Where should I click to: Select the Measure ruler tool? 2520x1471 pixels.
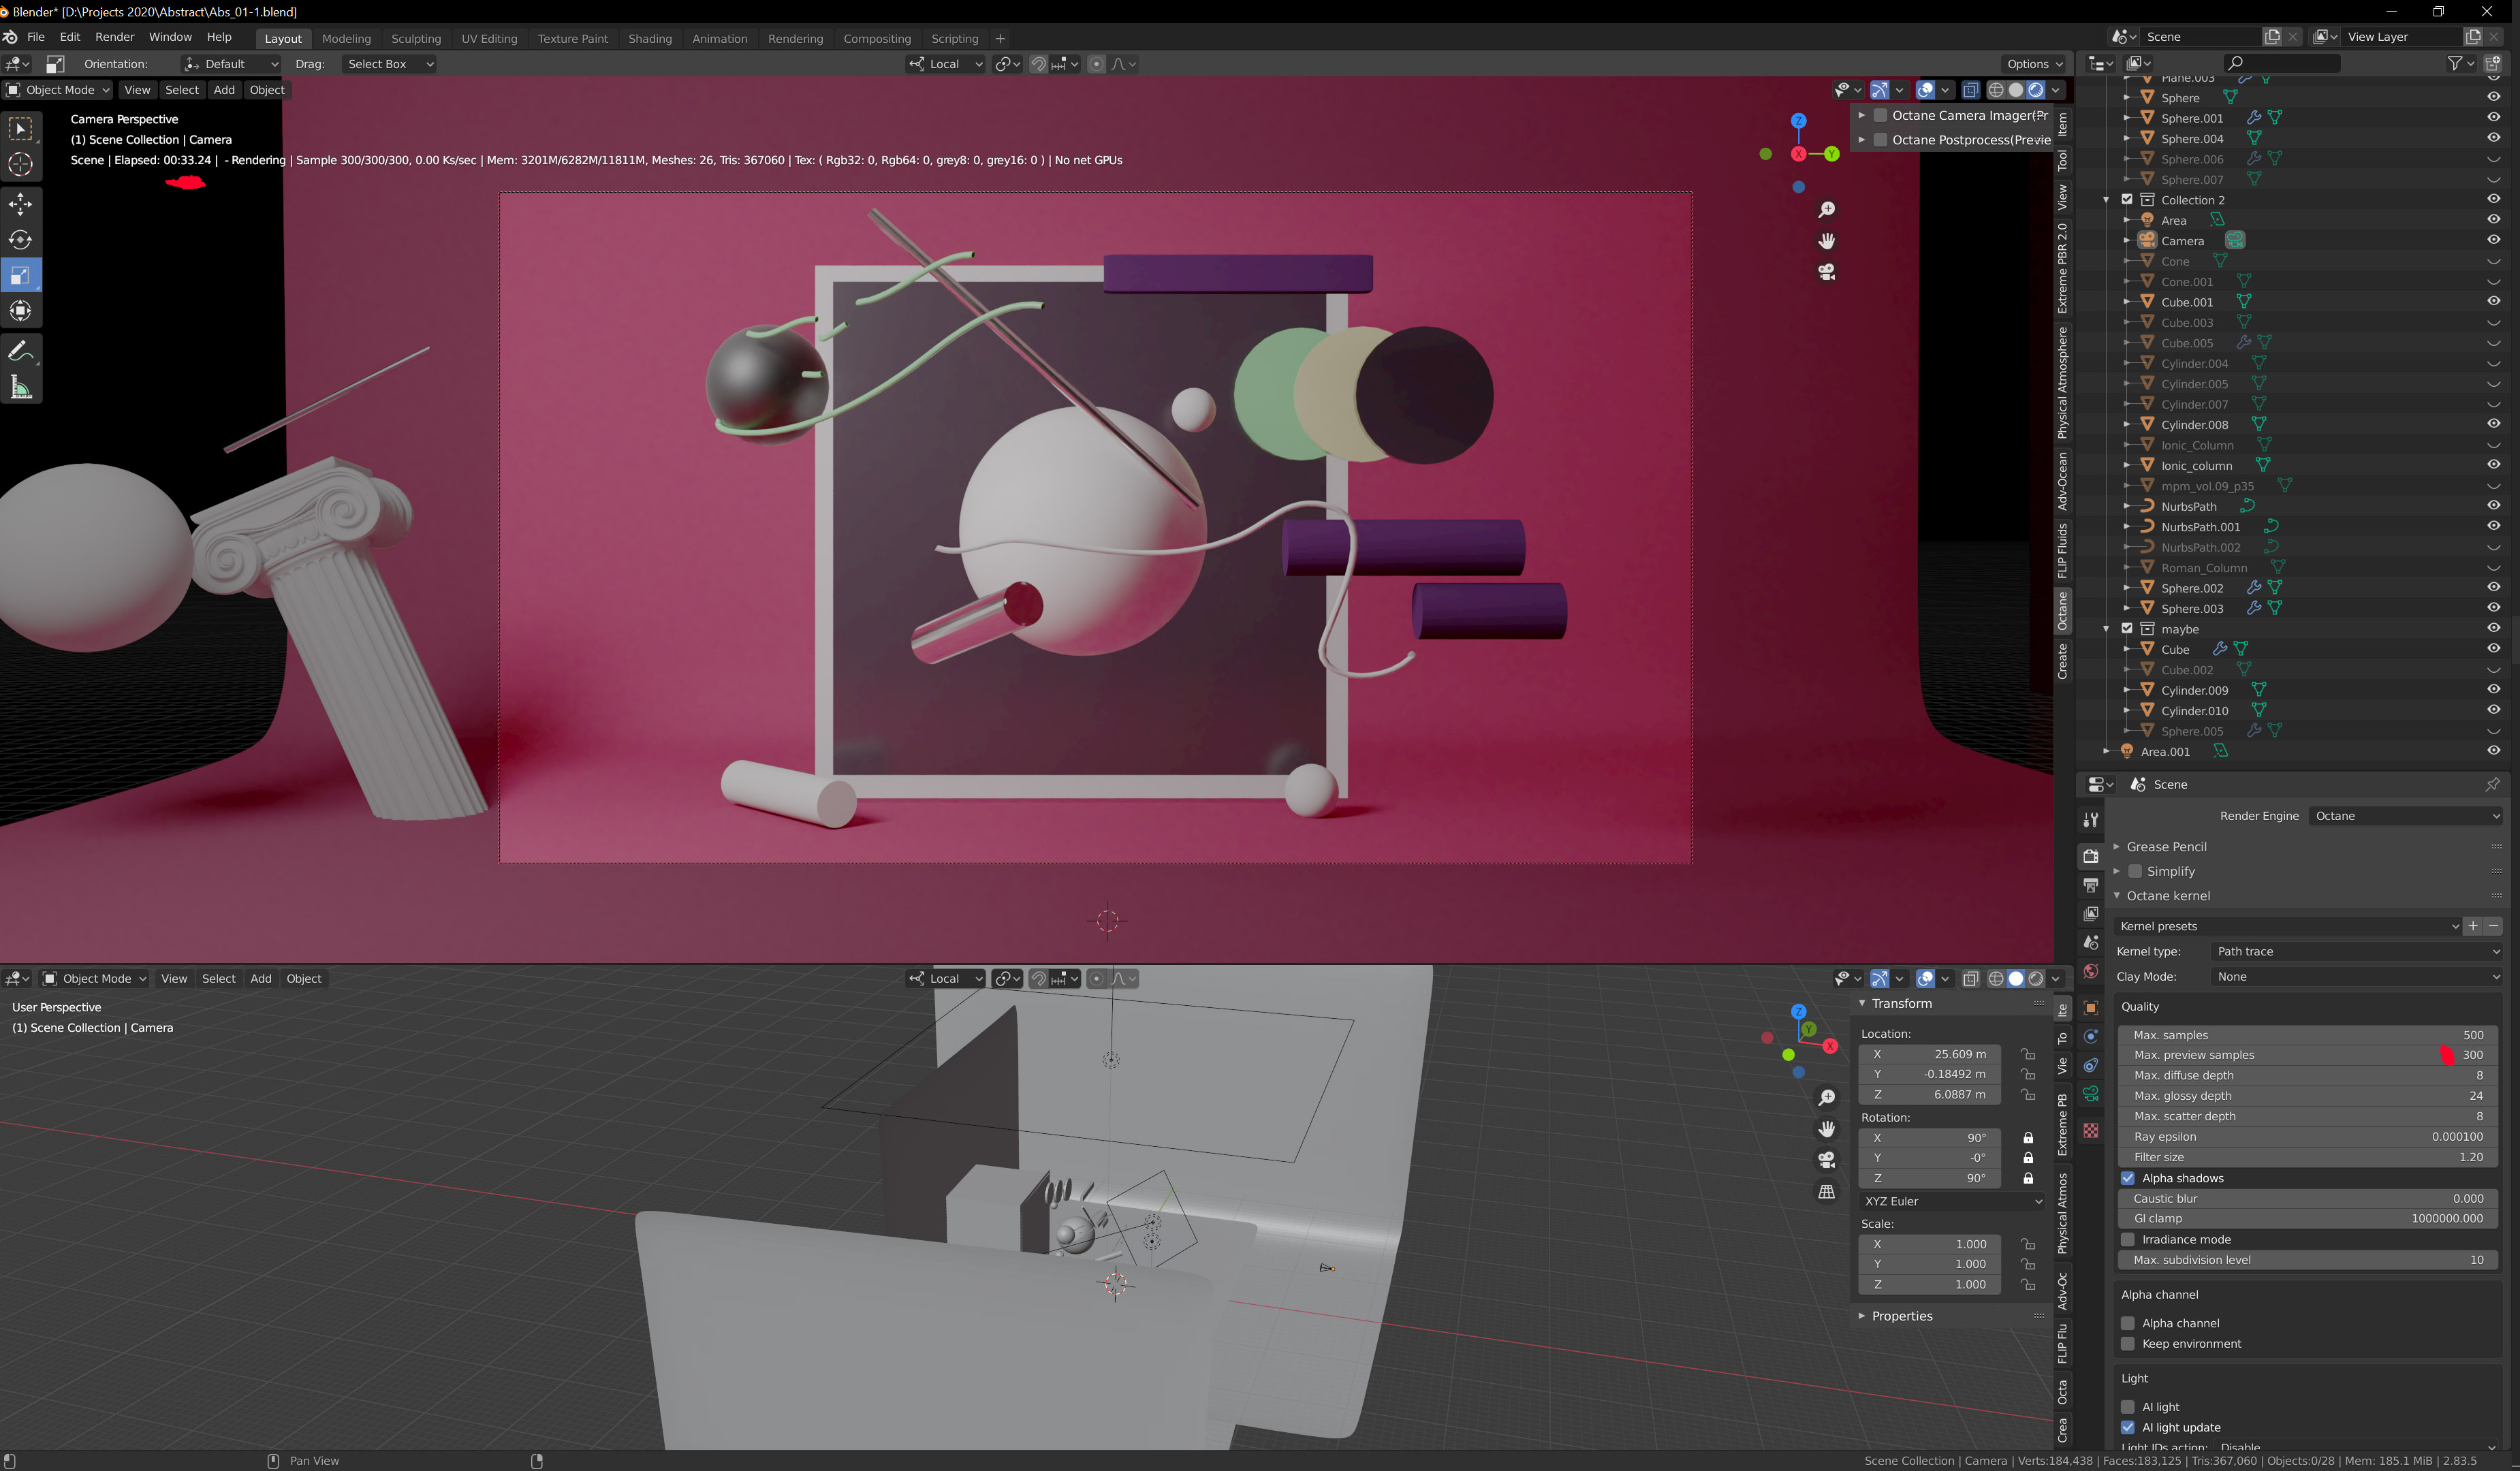tap(21, 387)
